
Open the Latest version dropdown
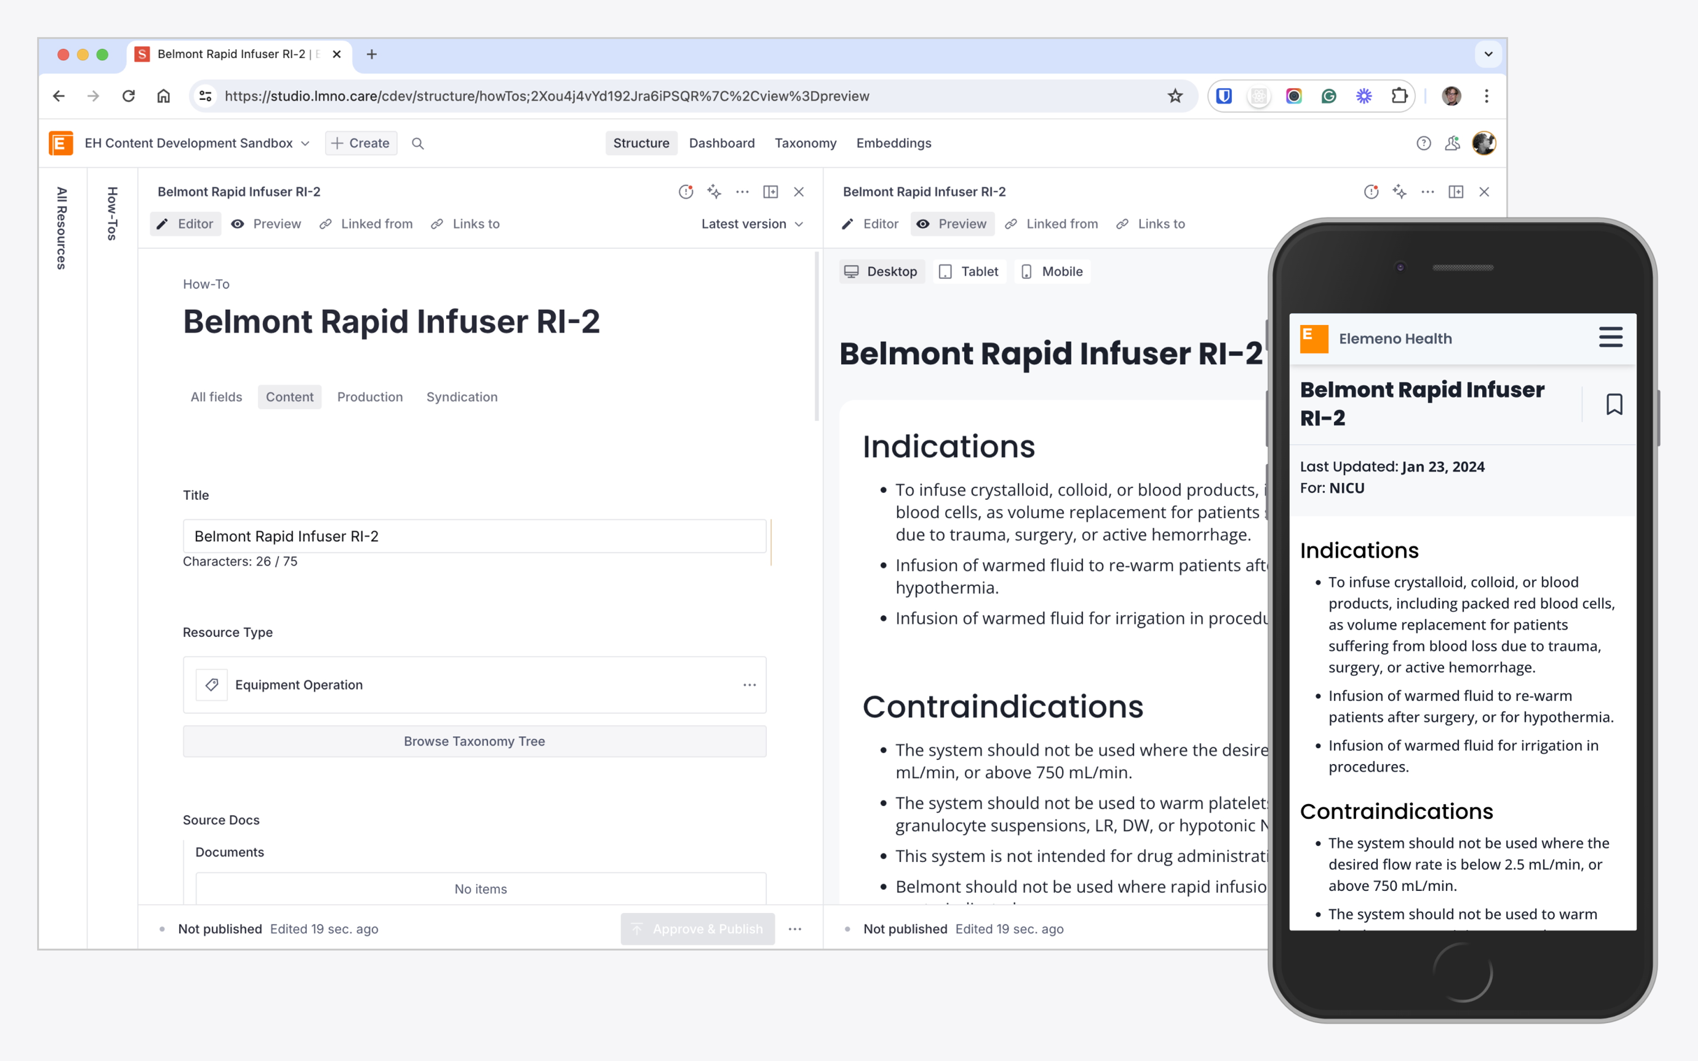click(752, 224)
